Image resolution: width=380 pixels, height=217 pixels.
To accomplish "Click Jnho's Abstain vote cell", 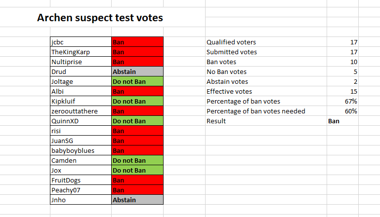I will pos(137,200).
